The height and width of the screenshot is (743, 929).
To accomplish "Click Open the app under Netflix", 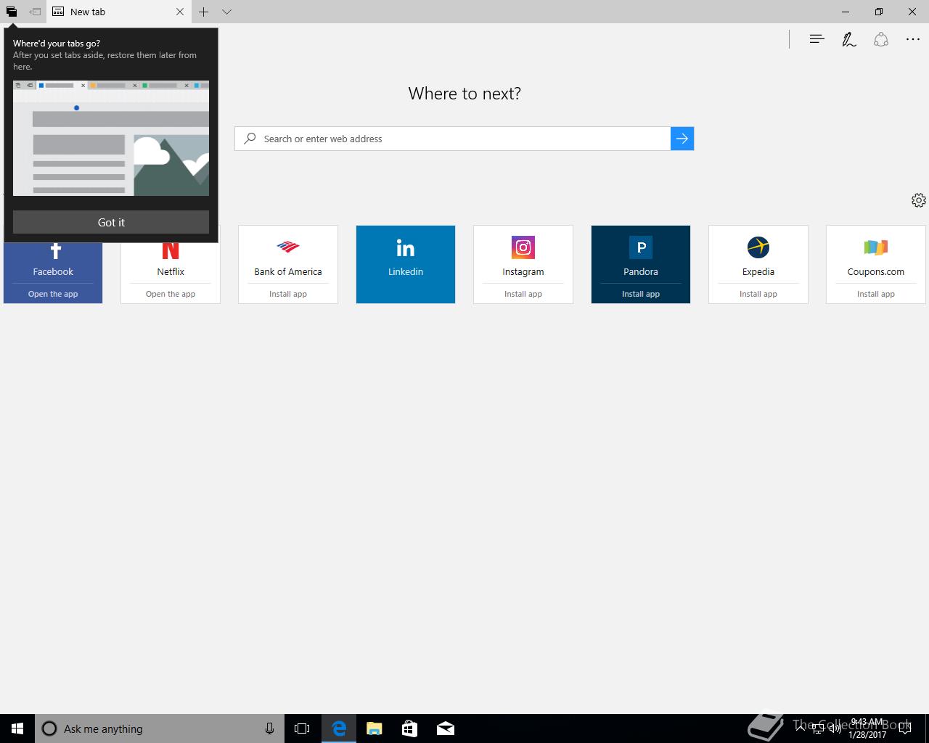I will tap(171, 294).
